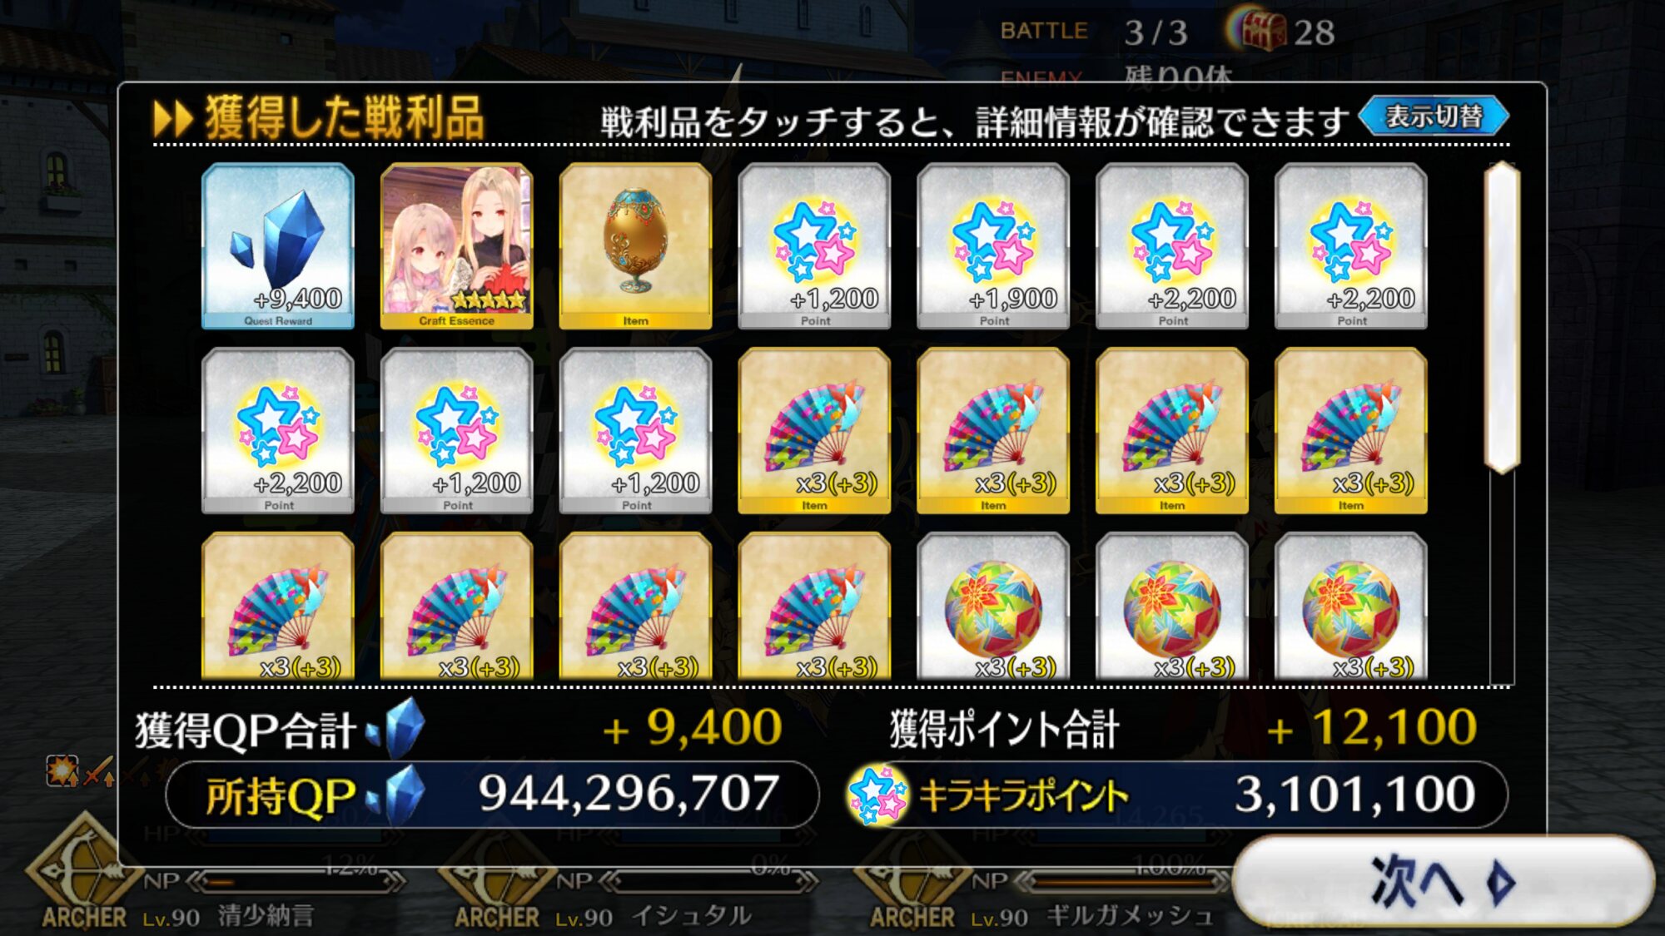Tap the last fan item in bottom row

pos(814,607)
